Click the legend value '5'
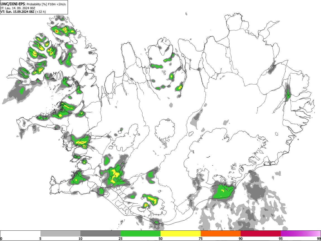 point(40,238)
